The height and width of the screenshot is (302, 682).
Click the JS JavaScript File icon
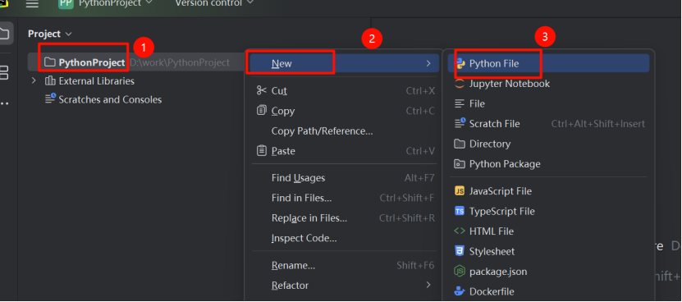pos(460,191)
